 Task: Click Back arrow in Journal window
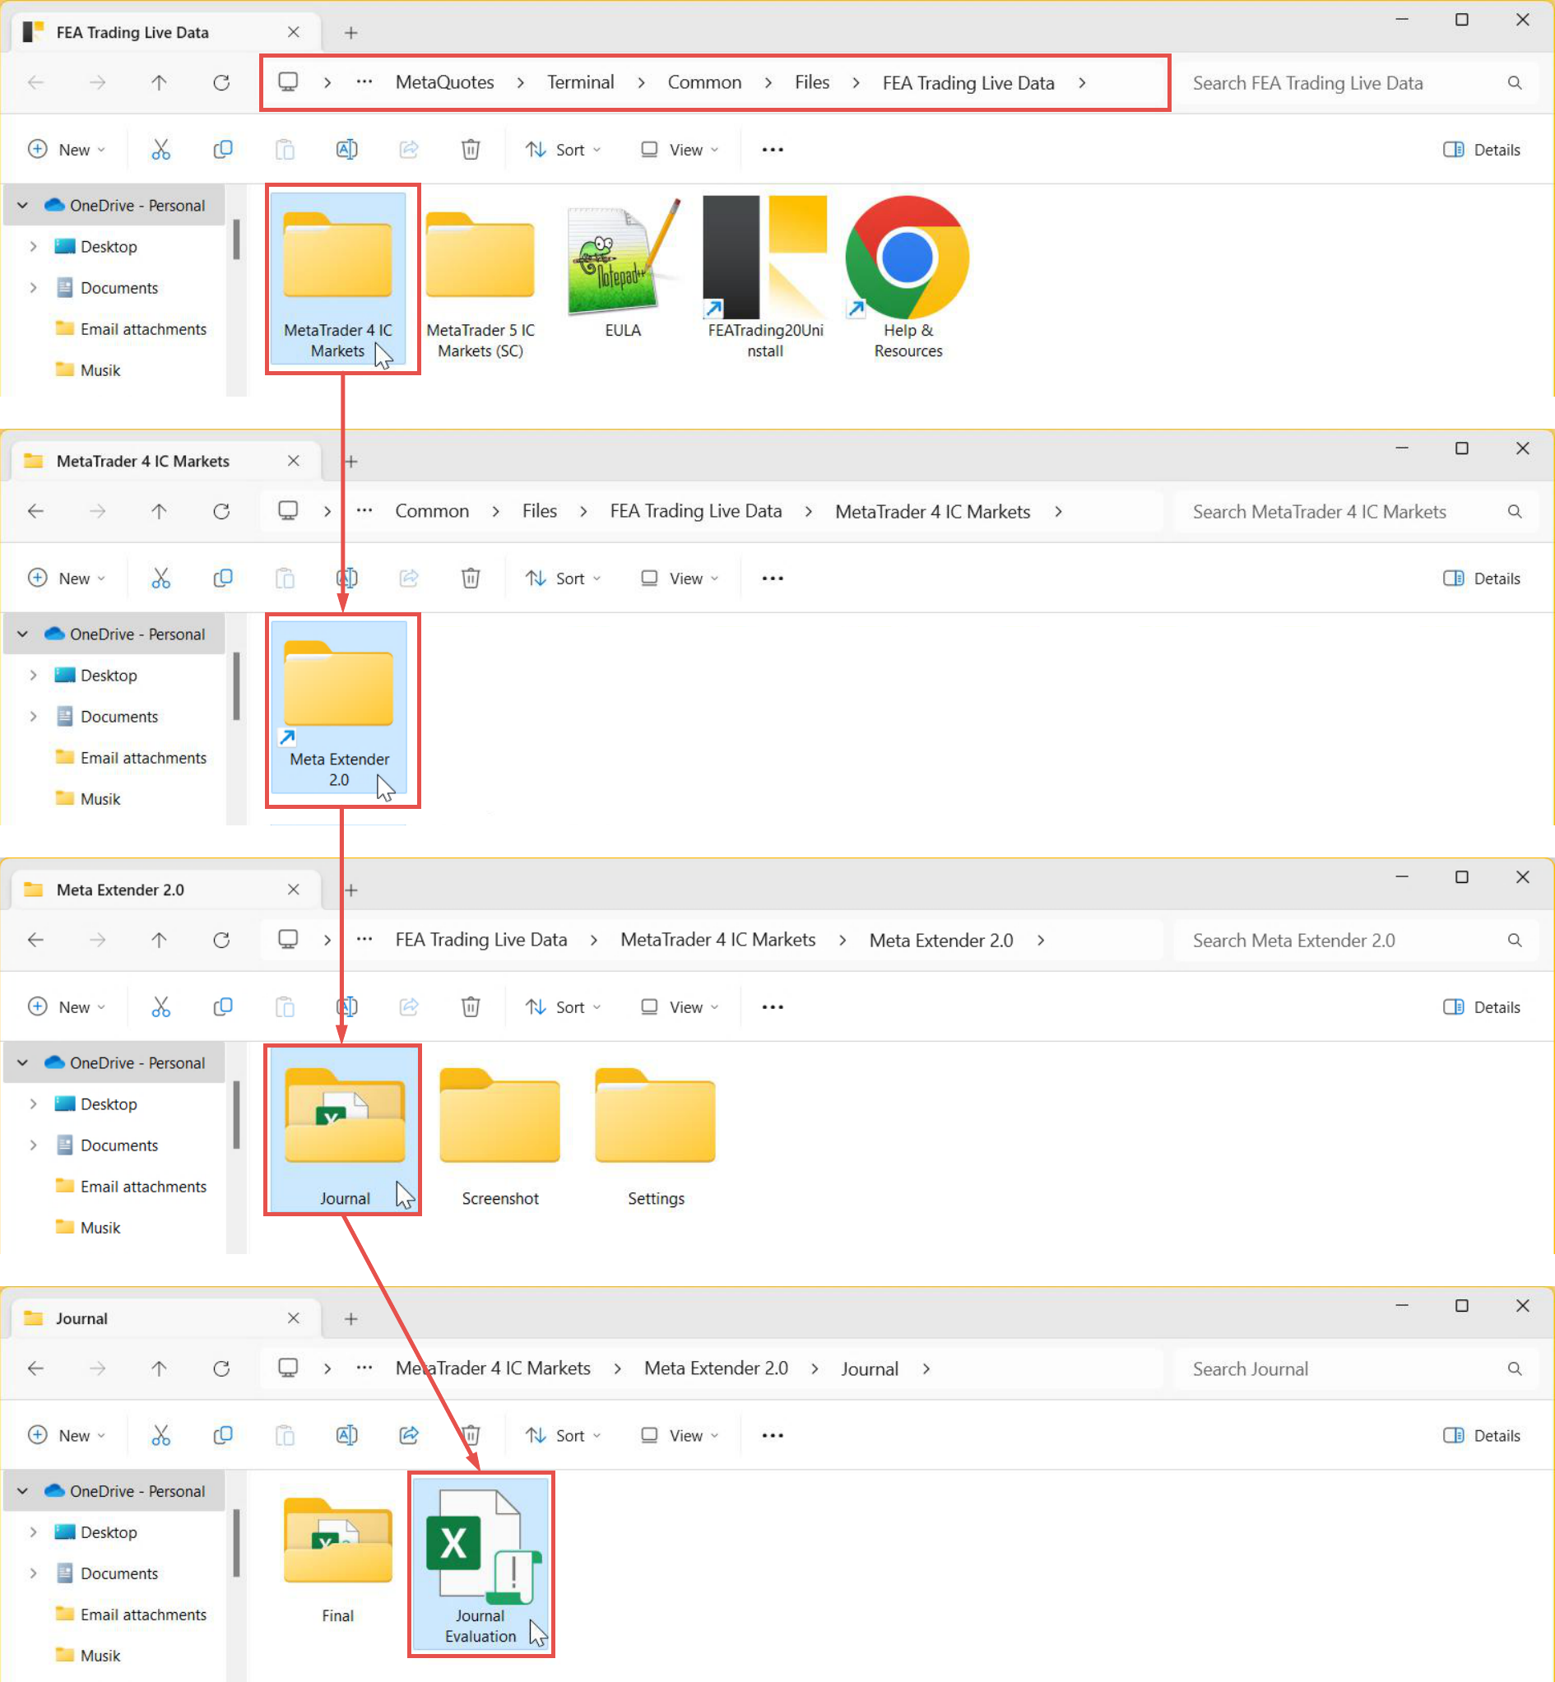35,1368
